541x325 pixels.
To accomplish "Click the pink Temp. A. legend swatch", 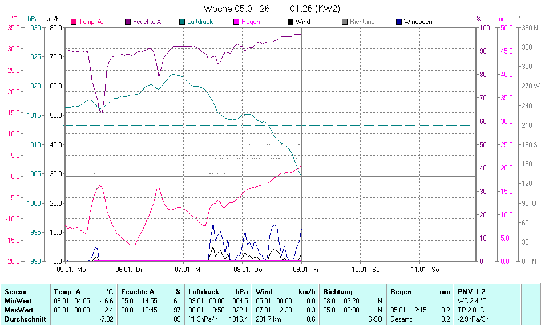I will [74, 22].
